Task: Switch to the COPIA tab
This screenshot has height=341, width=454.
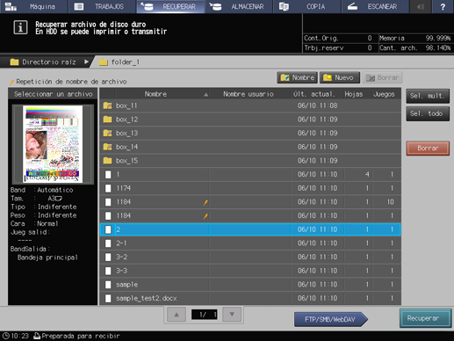Action: [306, 6]
